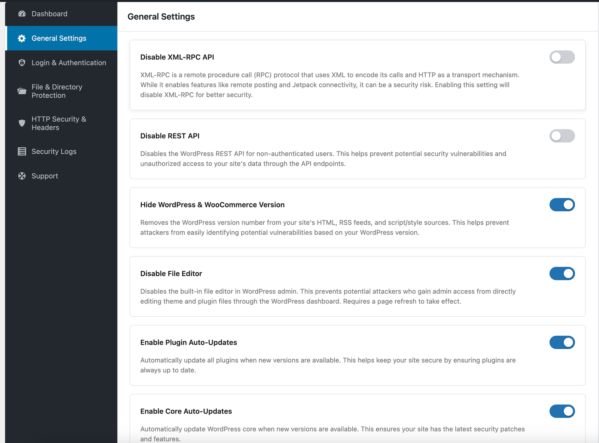Viewport: 599px width, 443px height.
Task: Enable the Disable XML-RPC API toggle
Action: 562,57
